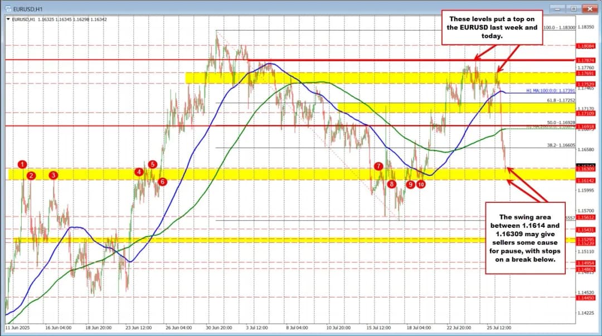Minimize the EURUSD chart window
The image size is (602, 336).
(561, 9)
